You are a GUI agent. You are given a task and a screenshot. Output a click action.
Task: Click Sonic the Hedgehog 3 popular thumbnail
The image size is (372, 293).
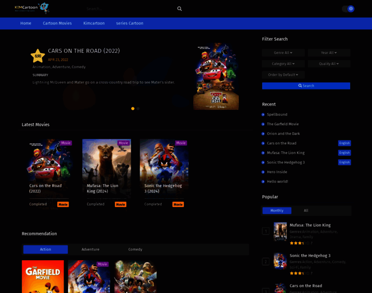click(x=280, y=261)
